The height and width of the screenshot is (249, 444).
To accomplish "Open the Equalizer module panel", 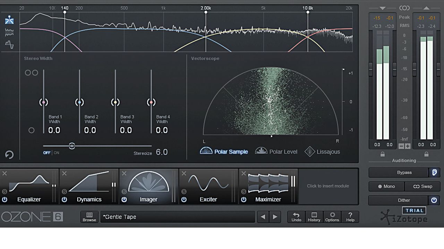I will pos(29,186).
